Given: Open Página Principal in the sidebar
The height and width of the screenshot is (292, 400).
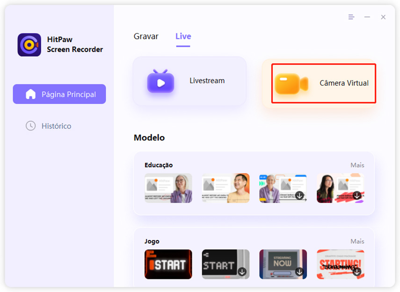Looking at the screenshot, I should (59, 94).
